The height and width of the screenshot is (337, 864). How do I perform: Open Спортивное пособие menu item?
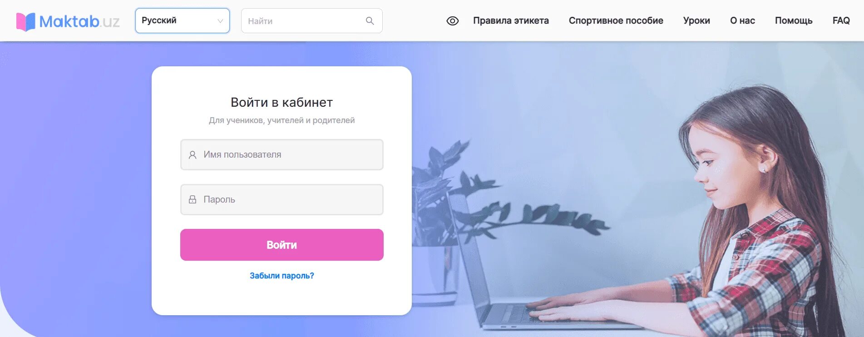point(616,20)
